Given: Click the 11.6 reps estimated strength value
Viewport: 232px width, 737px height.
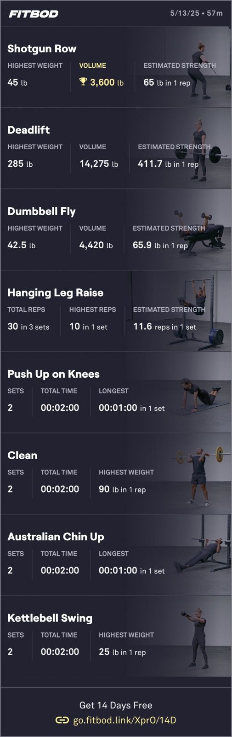Looking at the screenshot, I should pyautogui.click(x=164, y=327).
